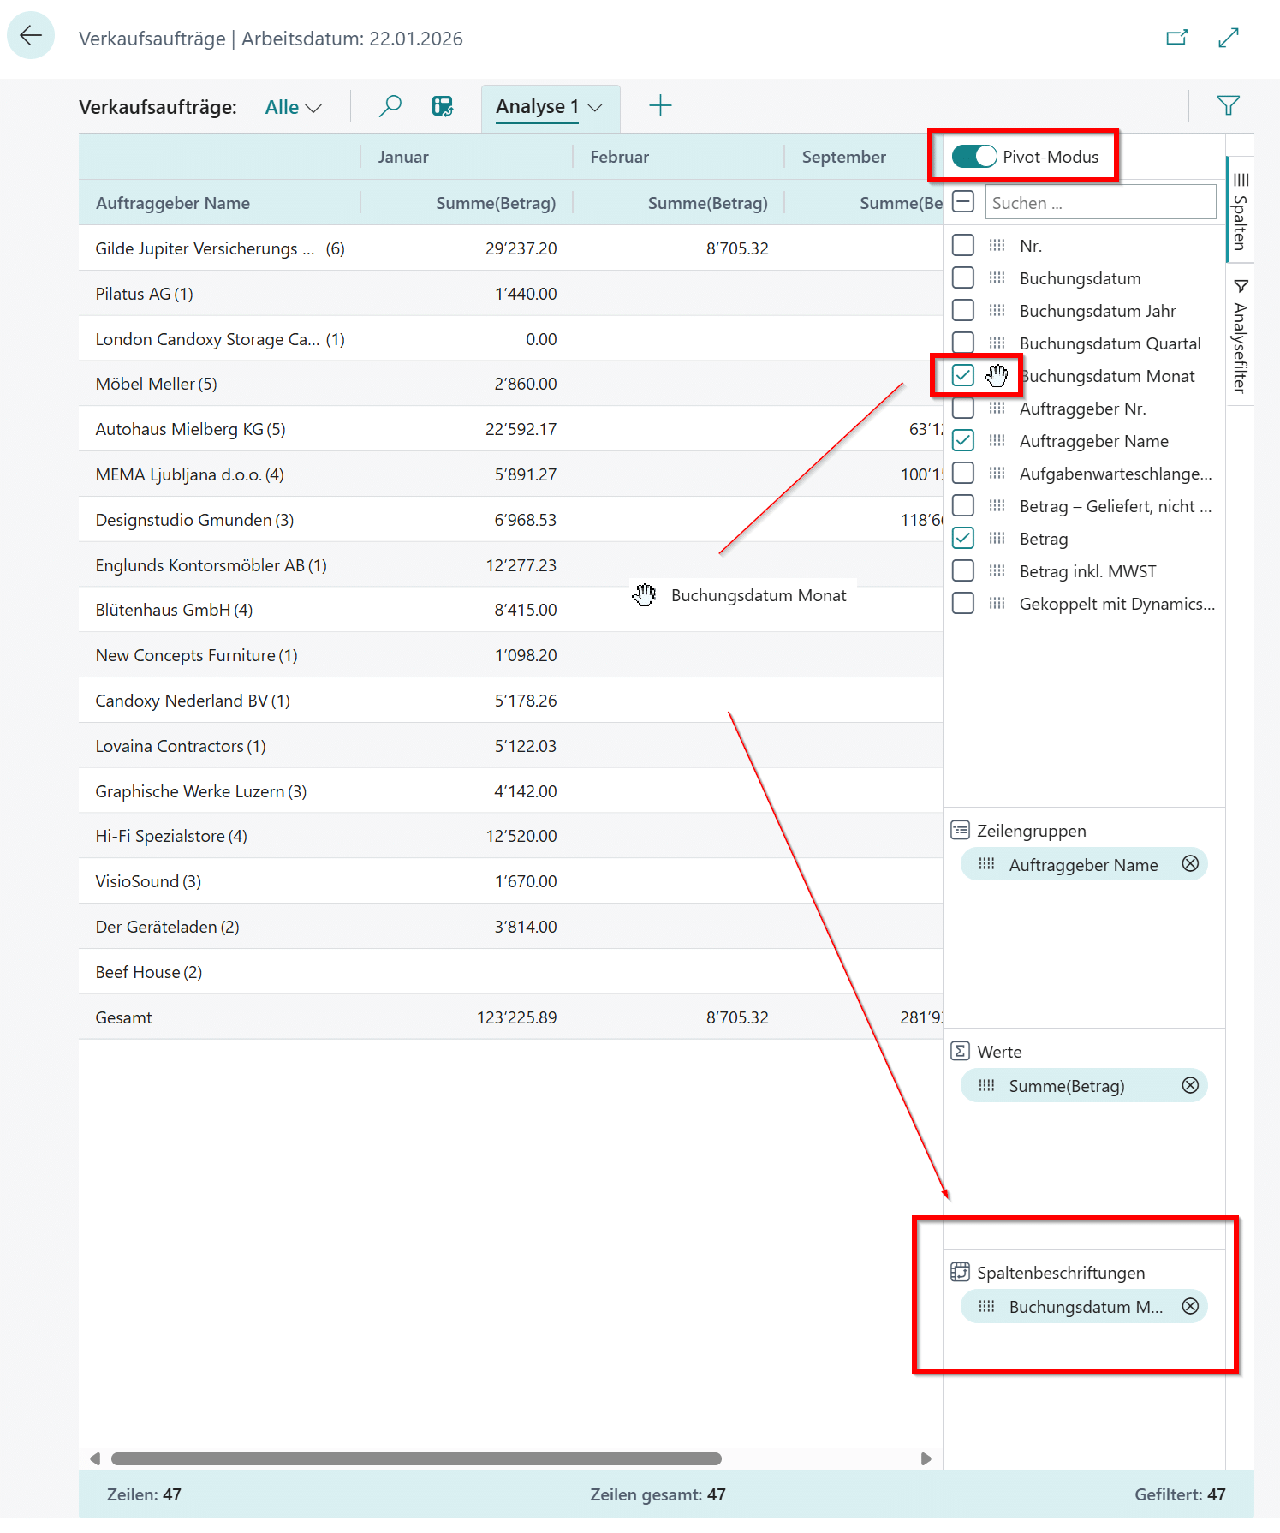Viewport: 1280px width, 1533px height.
Task: Click the horizontal scrollbar right arrow
Action: (x=926, y=1458)
